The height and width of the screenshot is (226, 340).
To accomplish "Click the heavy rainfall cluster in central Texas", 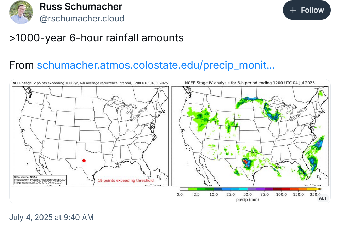I will coord(247,163).
